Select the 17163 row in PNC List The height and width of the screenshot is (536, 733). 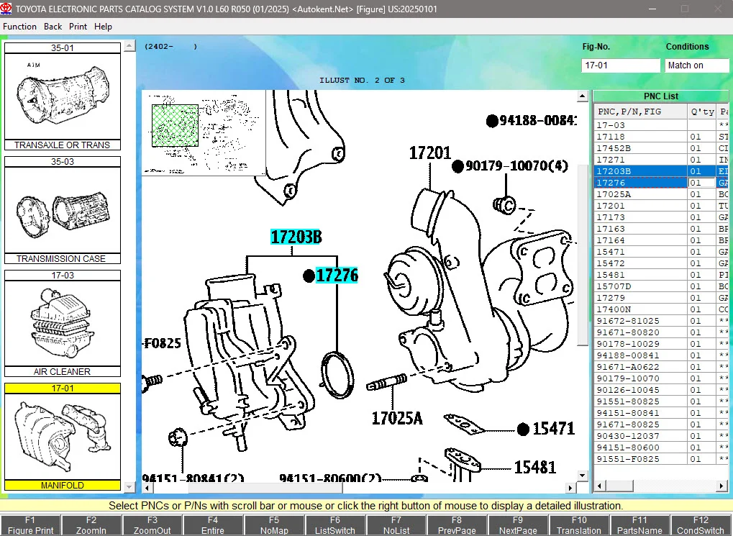tap(661, 229)
